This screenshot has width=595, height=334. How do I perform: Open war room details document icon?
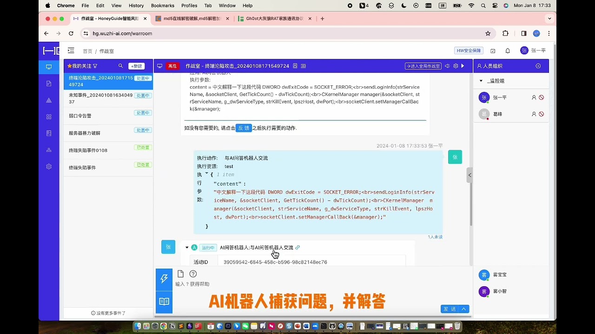pos(295,66)
